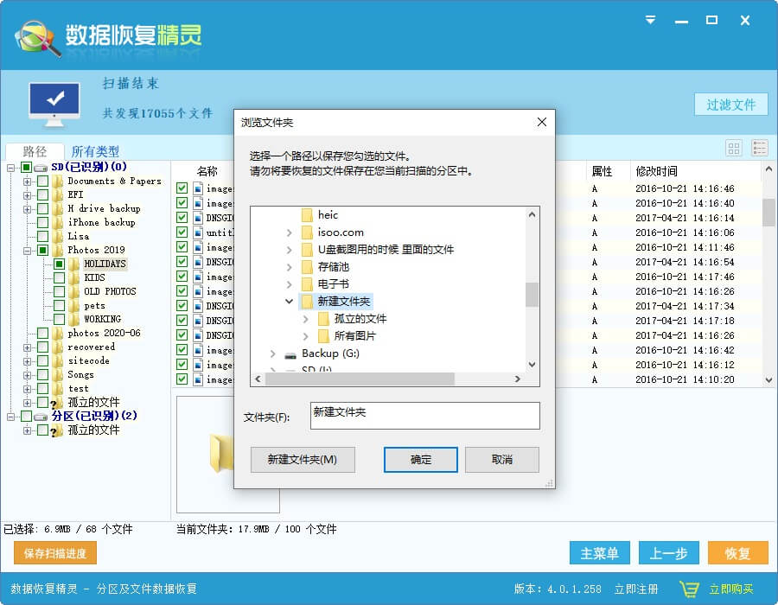The width and height of the screenshot is (778, 605).
Task: Click the dialog folder tree horizontal scrollbar thumb
Action: (360, 379)
